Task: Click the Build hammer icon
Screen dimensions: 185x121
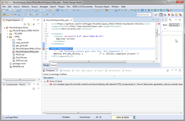Action: click(x=29, y=10)
